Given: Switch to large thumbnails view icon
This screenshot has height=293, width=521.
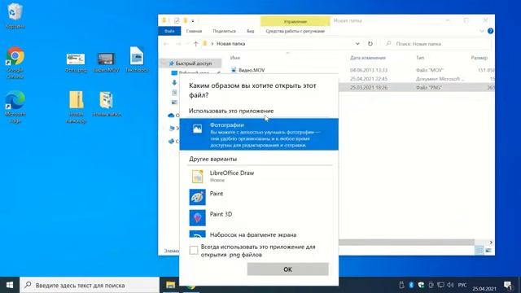Looking at the screenshot, I should click(x=488, y=251).
